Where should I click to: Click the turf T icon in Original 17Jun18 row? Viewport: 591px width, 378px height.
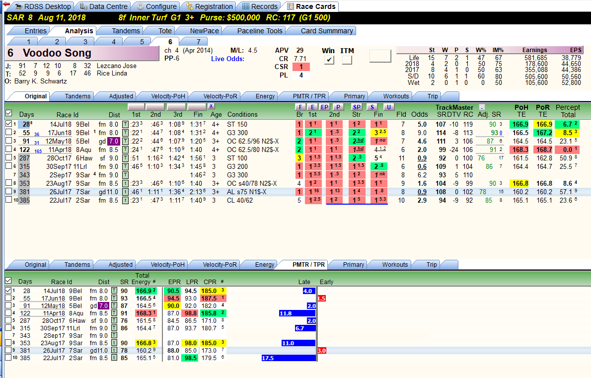(x=126, y=133)
